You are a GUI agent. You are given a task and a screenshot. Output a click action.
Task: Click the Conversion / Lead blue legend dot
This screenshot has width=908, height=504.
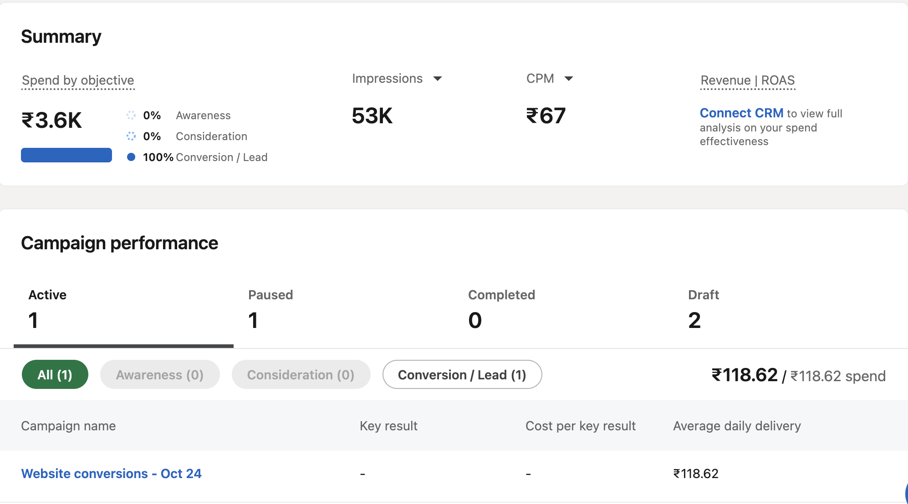[131, 157]
